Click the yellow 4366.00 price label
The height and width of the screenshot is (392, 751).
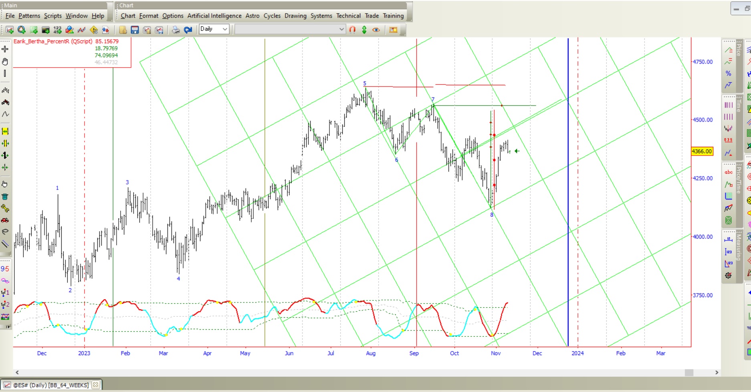(x=702, y=151)
